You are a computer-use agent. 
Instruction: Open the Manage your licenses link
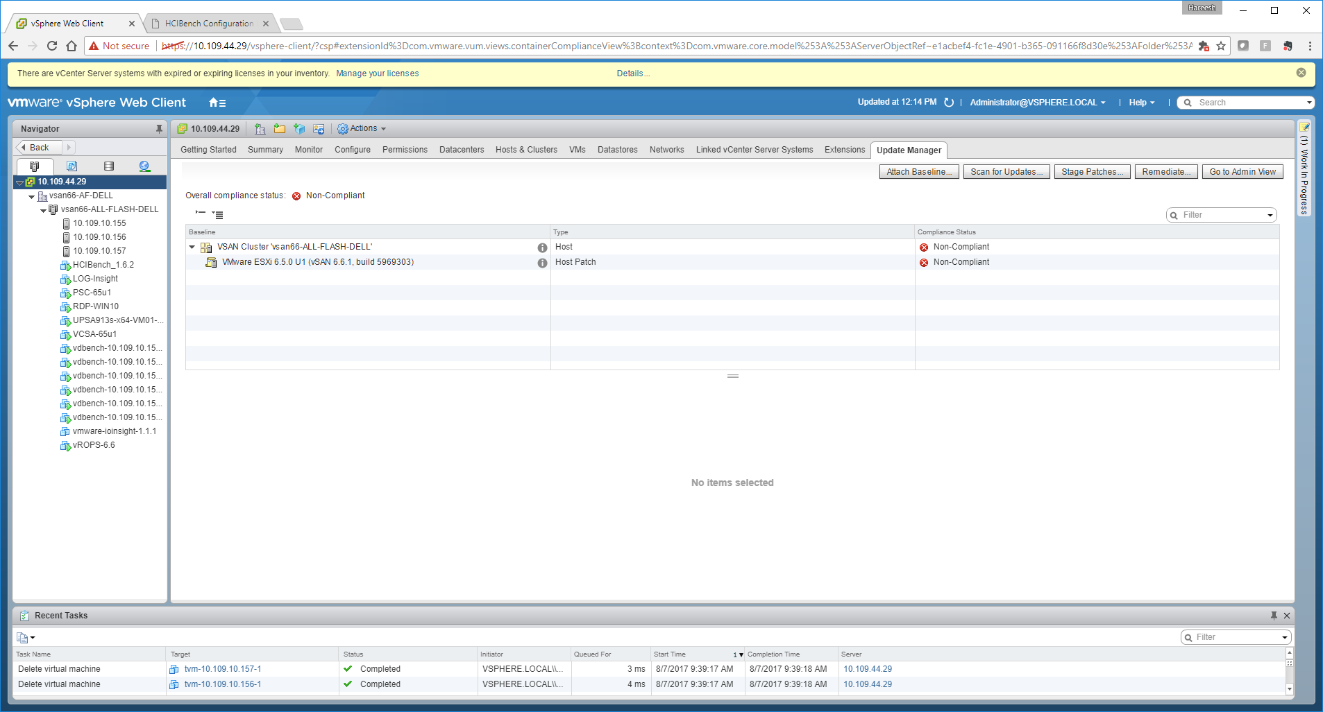point(377,73)
